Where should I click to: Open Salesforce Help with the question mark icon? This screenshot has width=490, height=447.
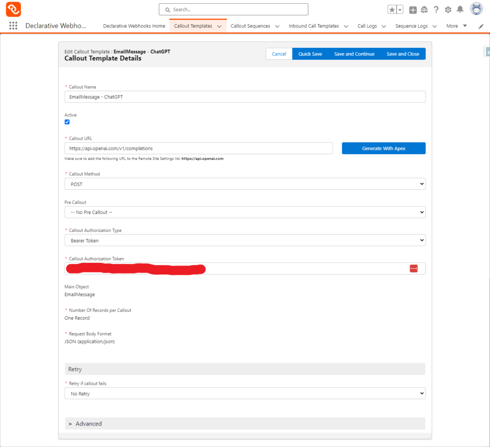[436, 9]
